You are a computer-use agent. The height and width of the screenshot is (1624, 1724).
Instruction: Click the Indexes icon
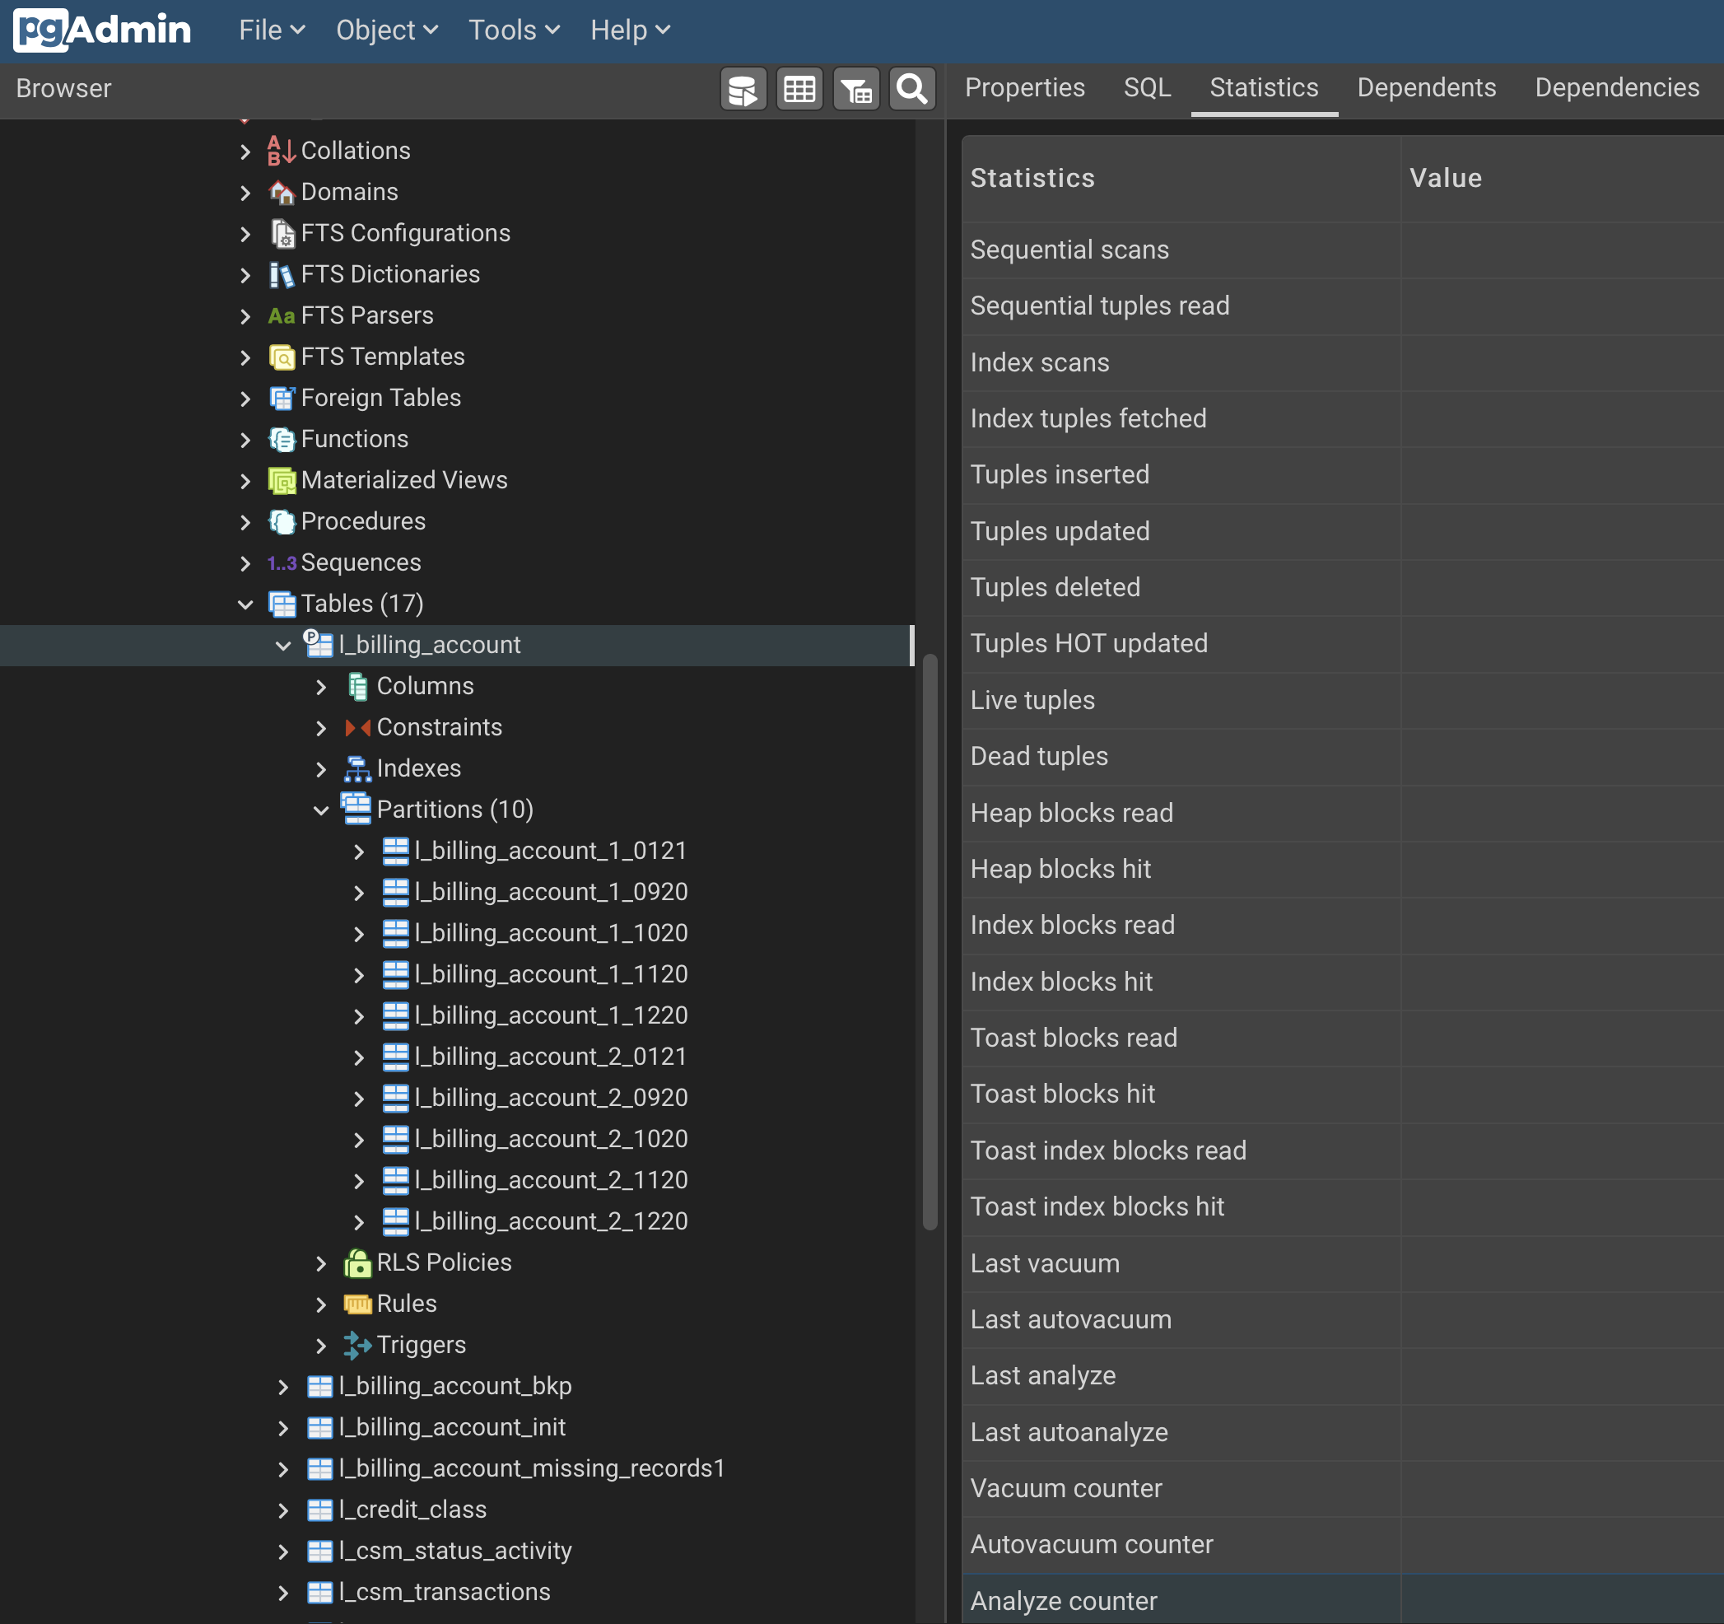(x=357, y=768)
